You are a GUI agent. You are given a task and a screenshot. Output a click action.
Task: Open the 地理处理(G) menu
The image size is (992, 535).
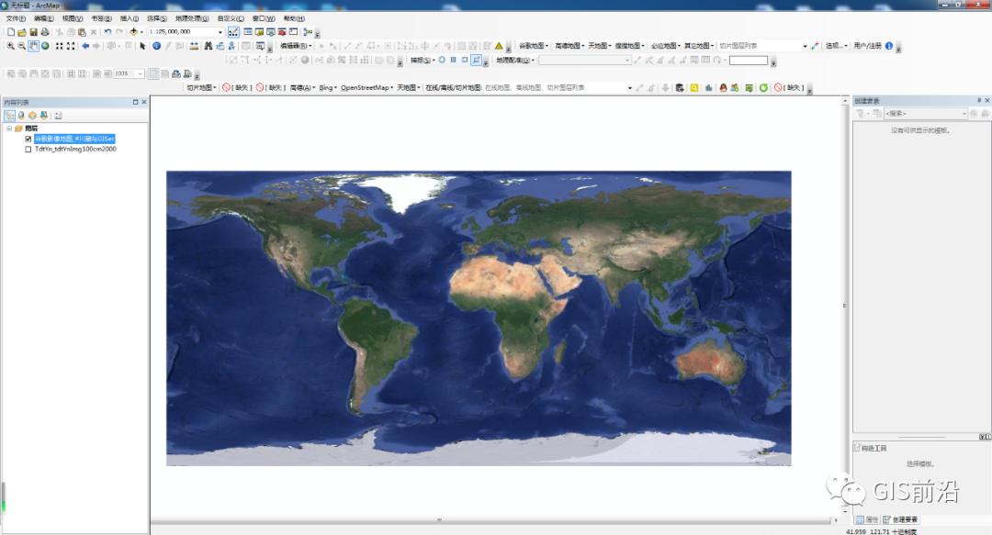pos(192,18)
